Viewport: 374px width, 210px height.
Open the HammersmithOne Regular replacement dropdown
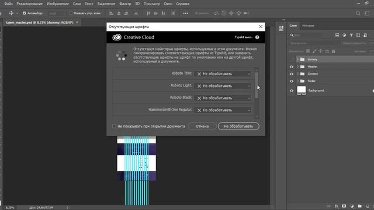point(223,110)
